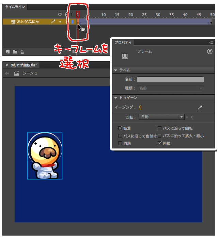Click frame 10 on timeline ruler

coord(104,15)
